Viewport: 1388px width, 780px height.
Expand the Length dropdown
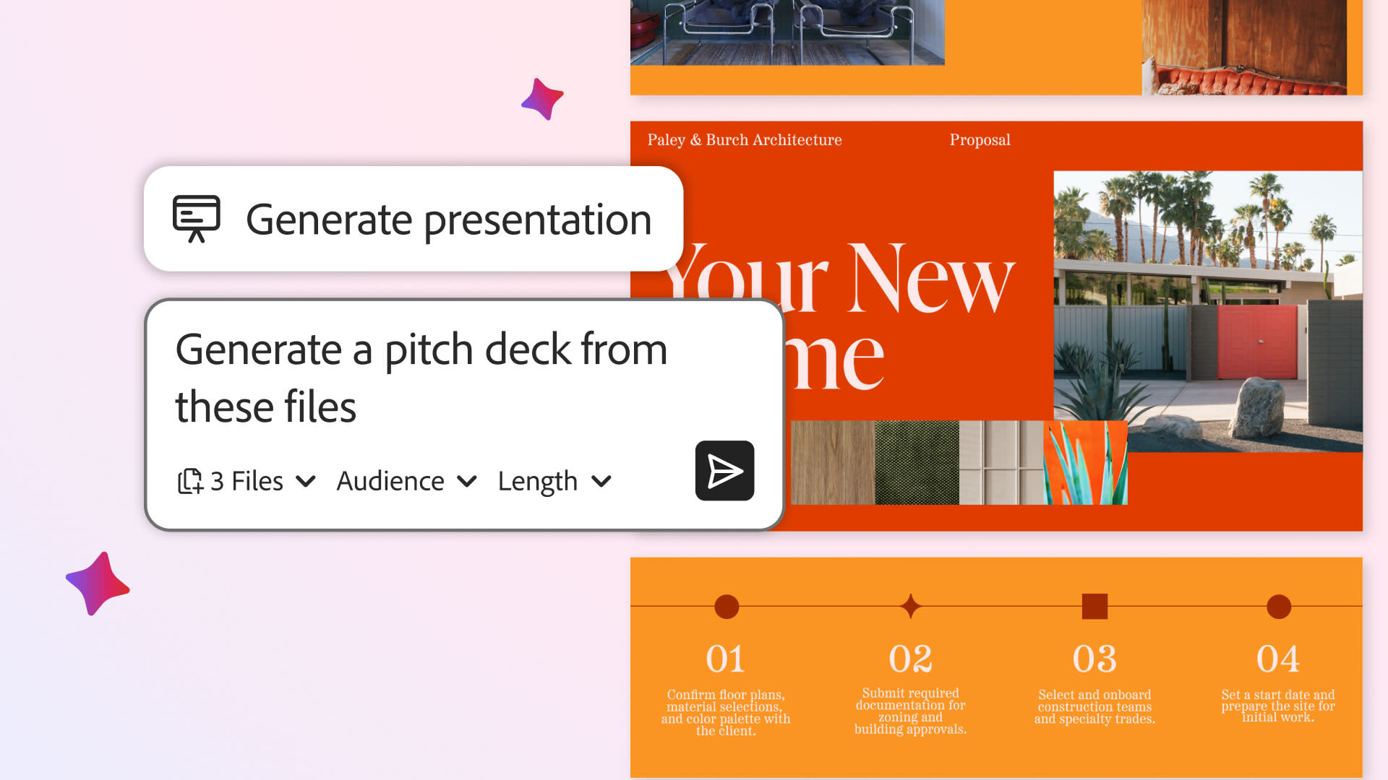554,481
